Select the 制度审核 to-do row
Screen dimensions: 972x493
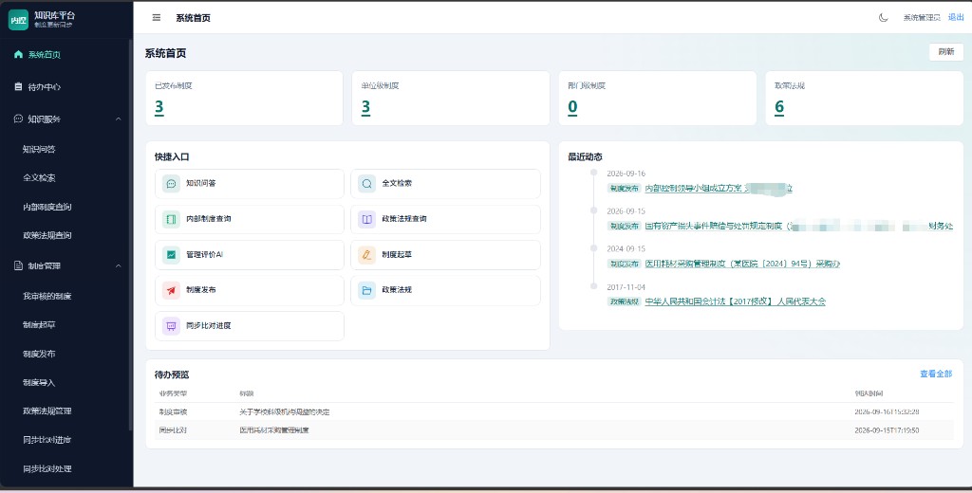[553, 411]
